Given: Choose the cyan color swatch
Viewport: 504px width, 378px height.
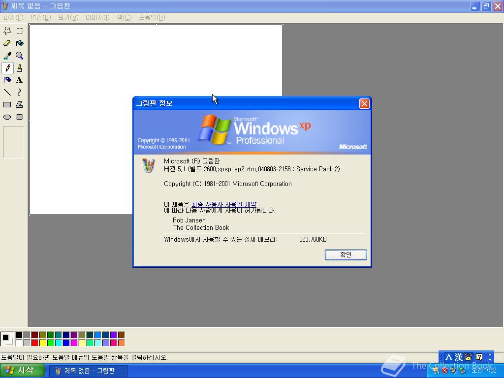Looking at the screenshot, I should (58, 343).
